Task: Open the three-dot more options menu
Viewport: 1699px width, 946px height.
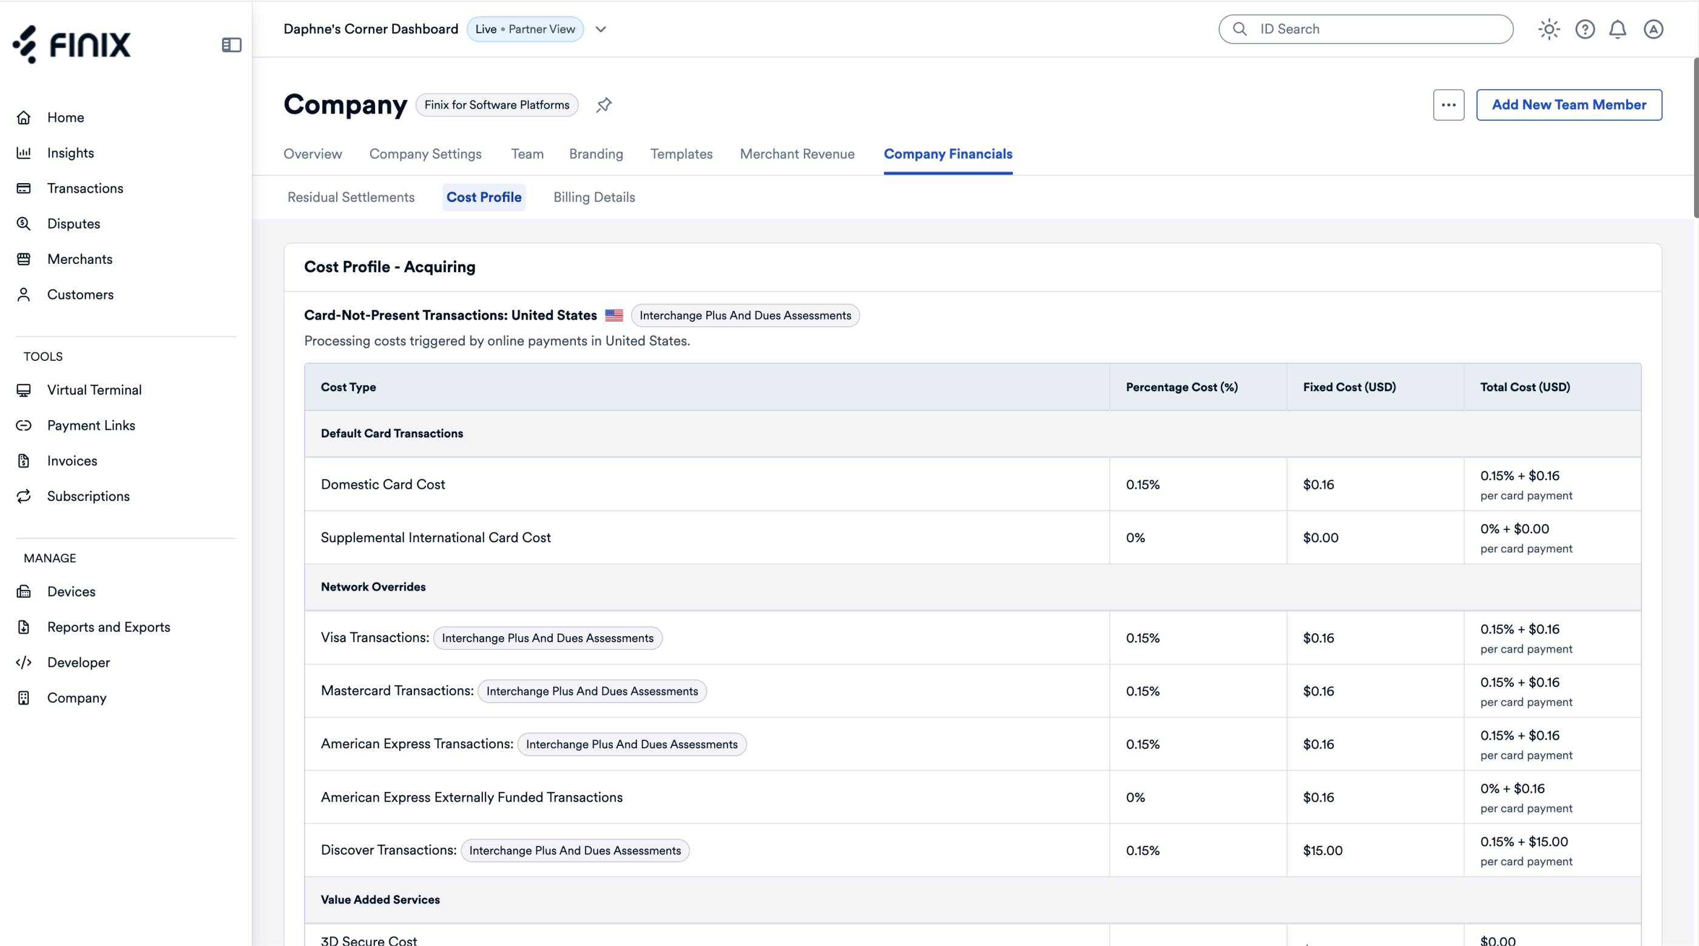Action: coord(1448,105)
